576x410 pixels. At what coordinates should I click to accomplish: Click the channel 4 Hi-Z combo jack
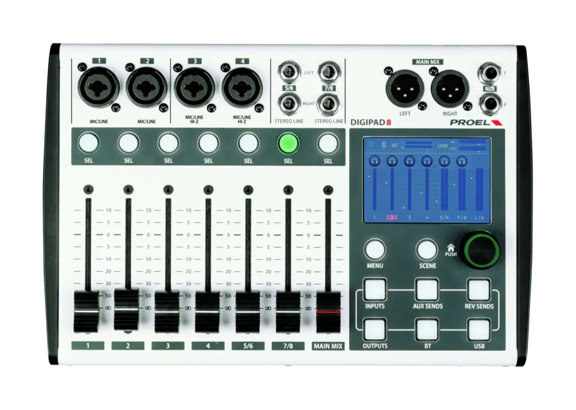point(242,88)
